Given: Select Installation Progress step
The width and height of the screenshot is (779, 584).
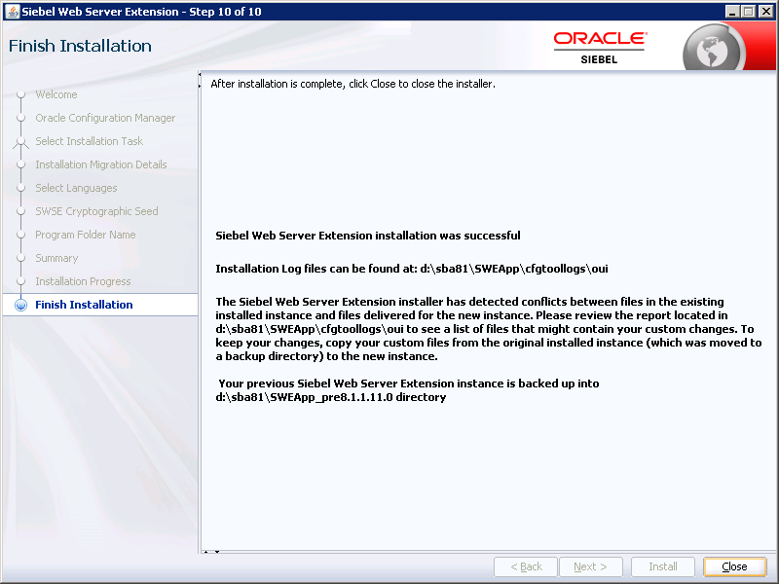Looking at the screenshot, I should point(83,281).
